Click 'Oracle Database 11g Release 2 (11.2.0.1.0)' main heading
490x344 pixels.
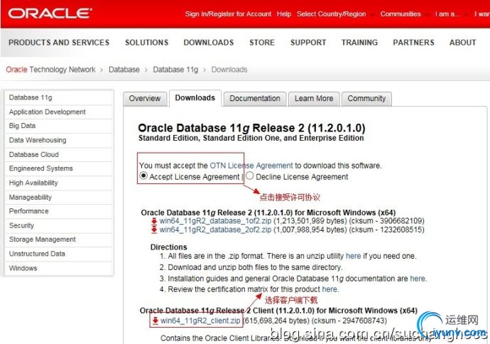coord(251,128)
